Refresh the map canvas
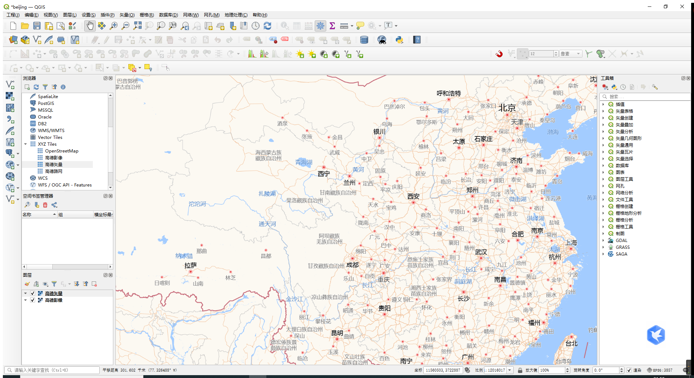 267,26
